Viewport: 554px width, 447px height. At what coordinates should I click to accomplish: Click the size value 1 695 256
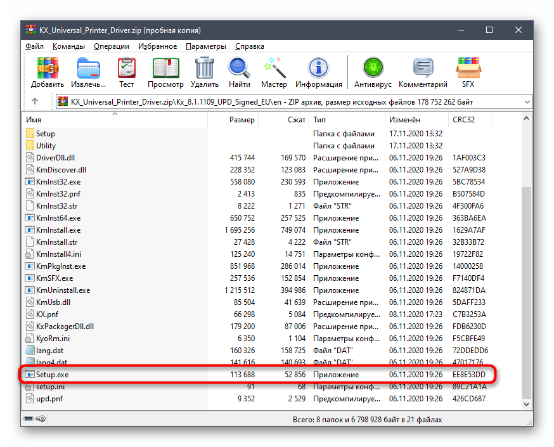[x=239, y=230]
